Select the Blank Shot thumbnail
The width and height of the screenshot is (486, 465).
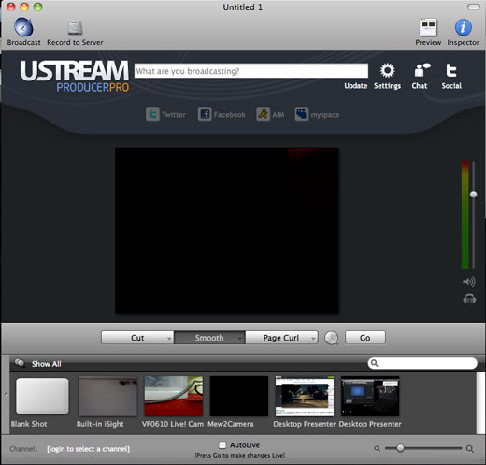click(x=42, y=396)
